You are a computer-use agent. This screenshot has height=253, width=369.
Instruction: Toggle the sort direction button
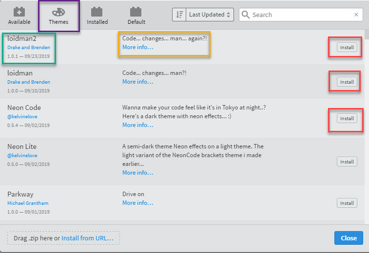[x=179, y=15]
